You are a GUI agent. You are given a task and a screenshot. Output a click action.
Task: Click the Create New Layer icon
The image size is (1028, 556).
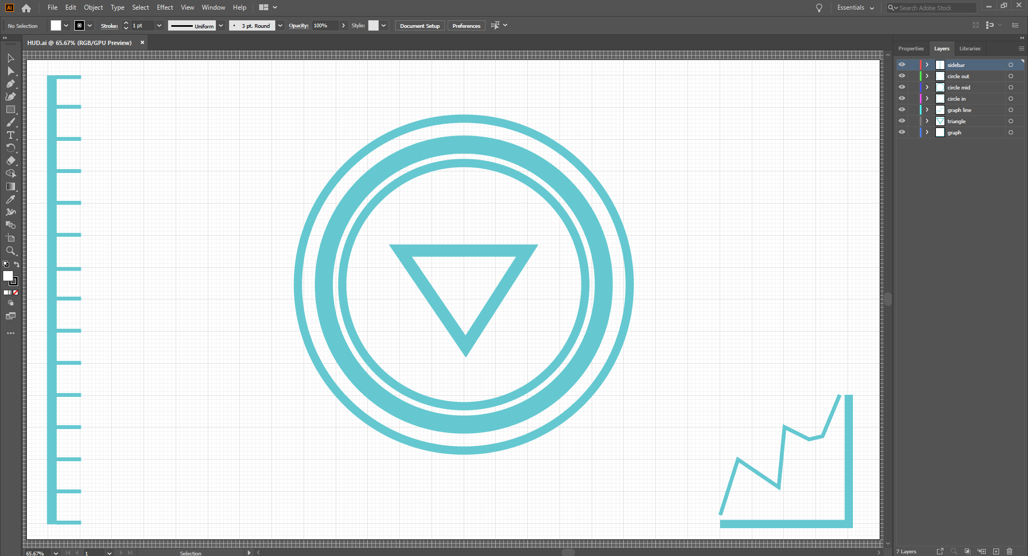(x=996, y=551)
